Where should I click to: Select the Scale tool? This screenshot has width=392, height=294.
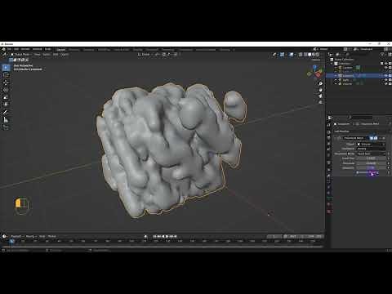point(6,97)
